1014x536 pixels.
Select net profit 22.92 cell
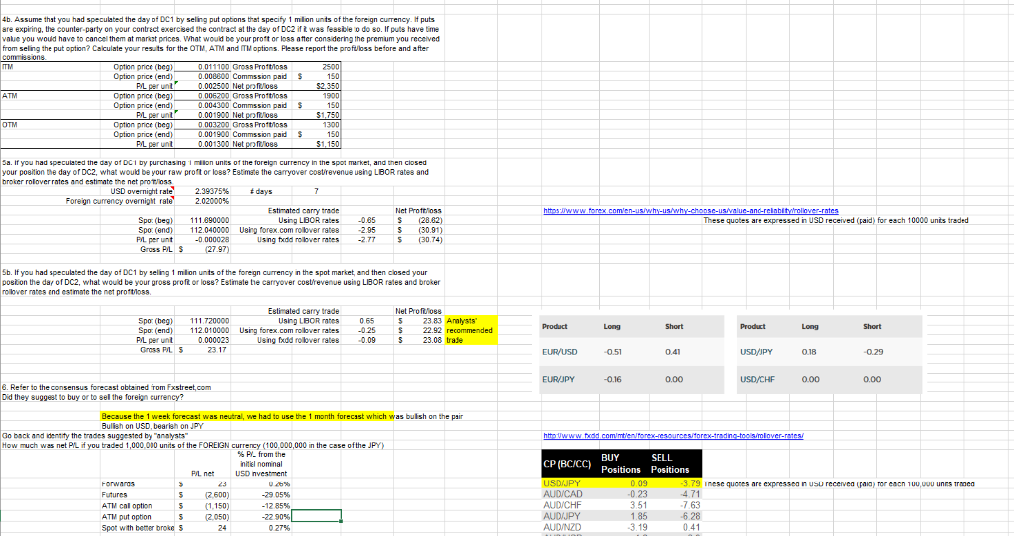420,330
